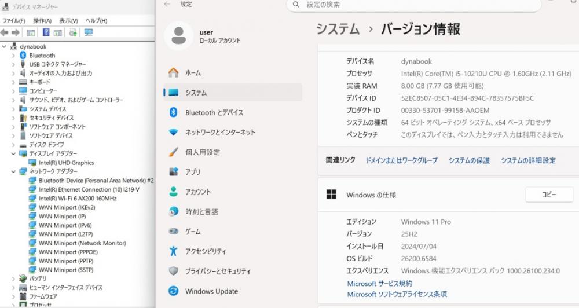Open システムの詳細設定 link

point(528,160)
